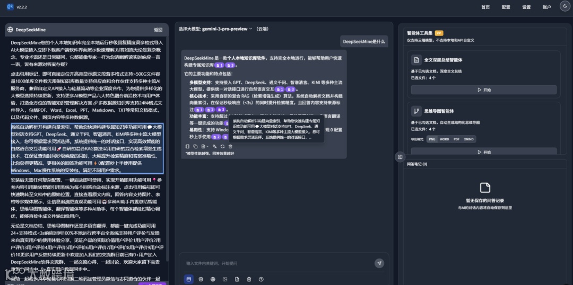Image resolution: width=573 pixels, height=285 pixels.
Task: Regenerate the answer with the refresh icon
Action: pyautogui.click(x=222, y=146)
